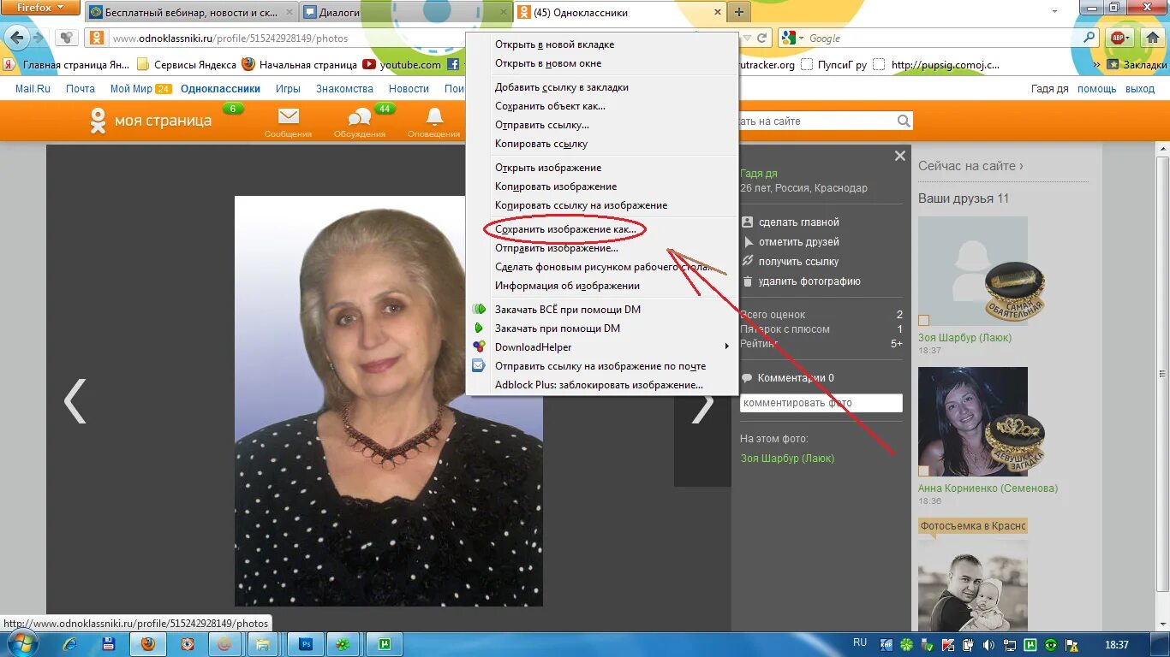Click 'отметить друзей' link
Screen dimensions: 1170x657
(x=799, y=242)
